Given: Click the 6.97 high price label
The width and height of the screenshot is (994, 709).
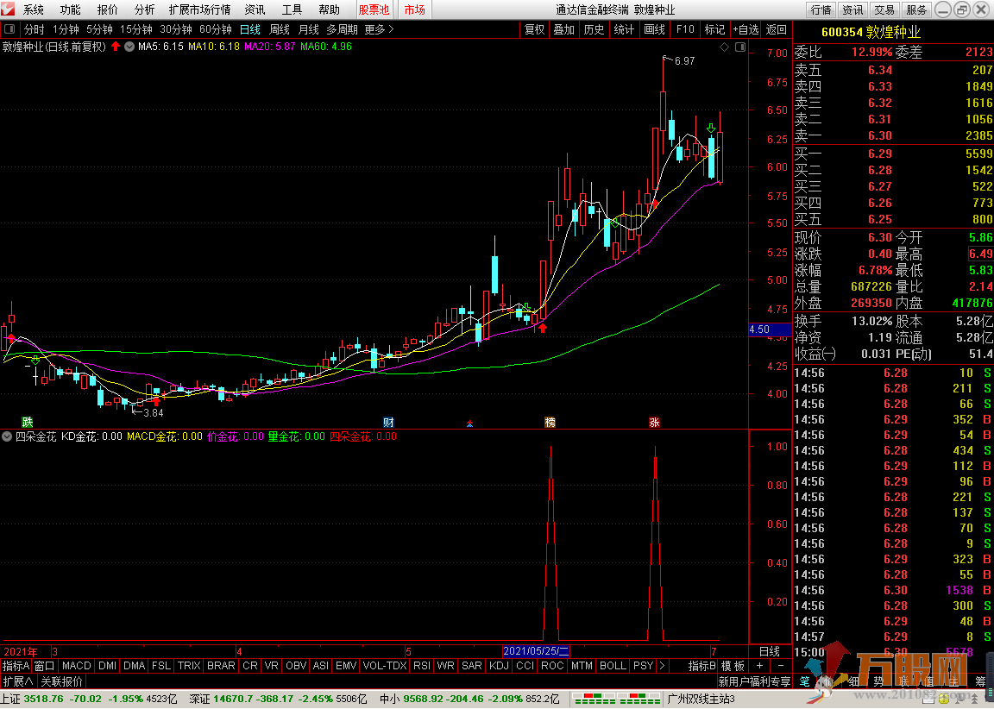Looking at the screenshot, I should [684, 61].
